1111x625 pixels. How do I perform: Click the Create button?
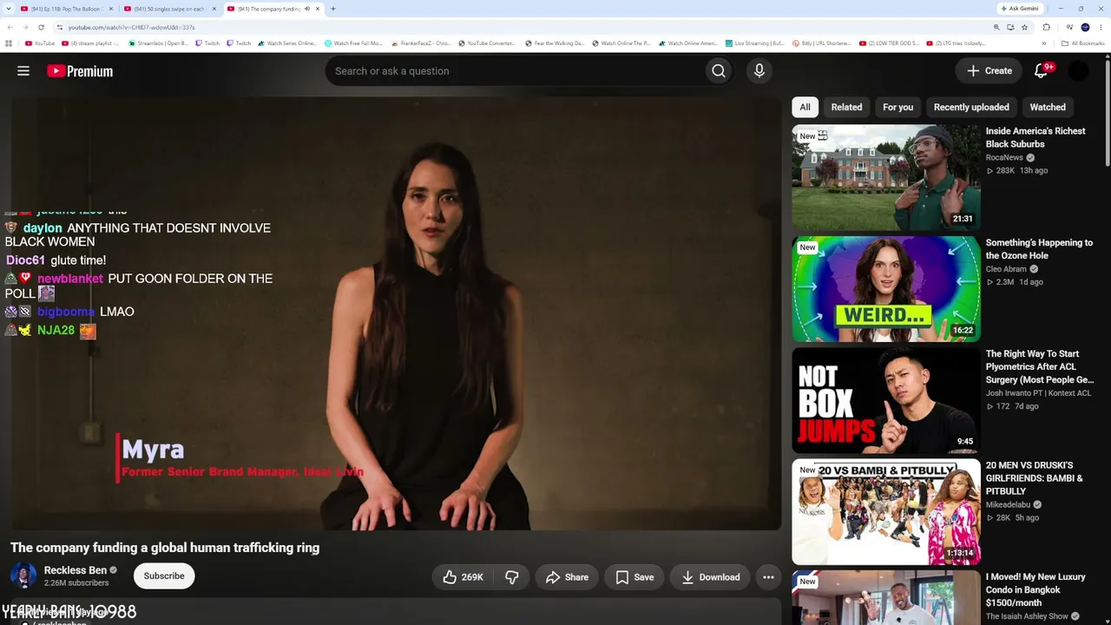click(x=989, y=71)
